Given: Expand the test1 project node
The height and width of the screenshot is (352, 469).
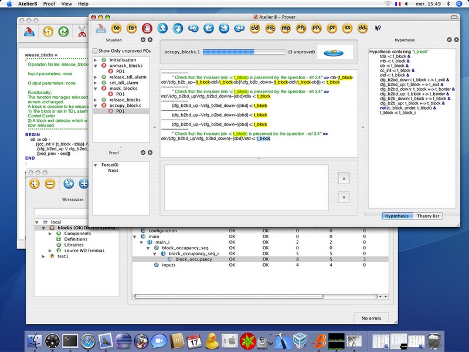Looking at the screenshot, I should point(43,256).
